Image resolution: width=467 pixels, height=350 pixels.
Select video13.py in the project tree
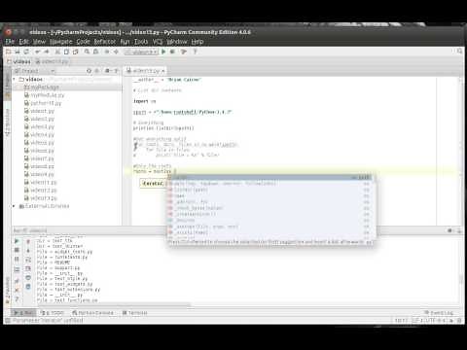(x=41, y=198)
